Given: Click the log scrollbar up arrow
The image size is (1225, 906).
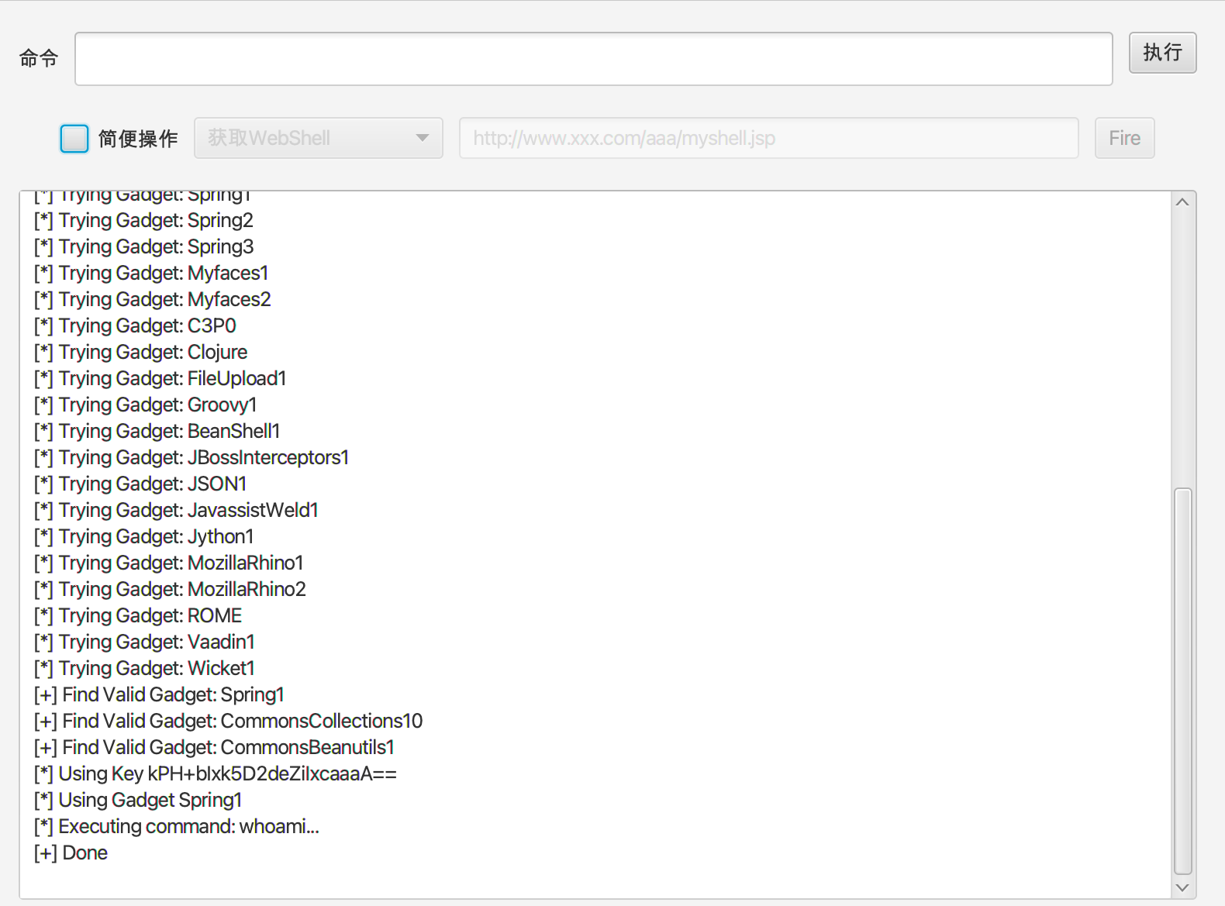Looking at the screenshot, I should (x=1182, y=202).
